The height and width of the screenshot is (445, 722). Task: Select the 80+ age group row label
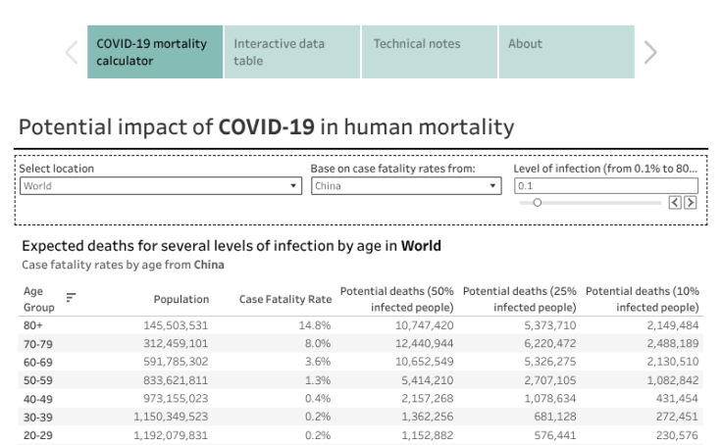(x=33, y=324)
